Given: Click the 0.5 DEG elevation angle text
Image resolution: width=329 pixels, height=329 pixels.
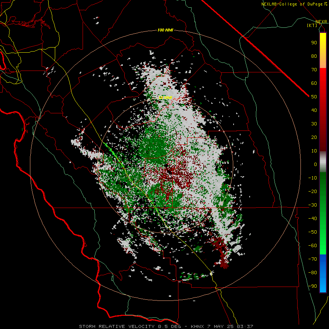Looking at the screenshot, I should [x=171, y=326].
